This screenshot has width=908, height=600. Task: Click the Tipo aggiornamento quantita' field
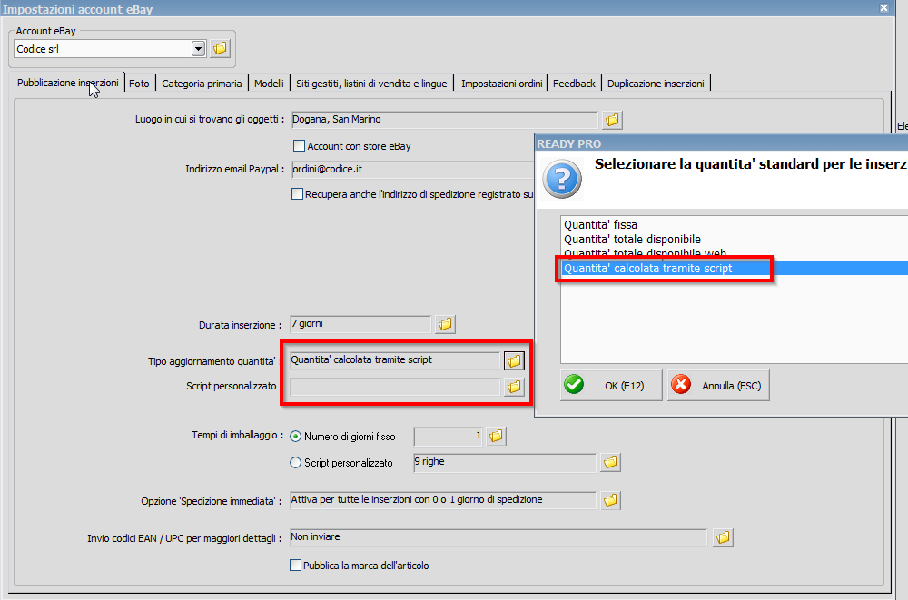click(395, 360)
